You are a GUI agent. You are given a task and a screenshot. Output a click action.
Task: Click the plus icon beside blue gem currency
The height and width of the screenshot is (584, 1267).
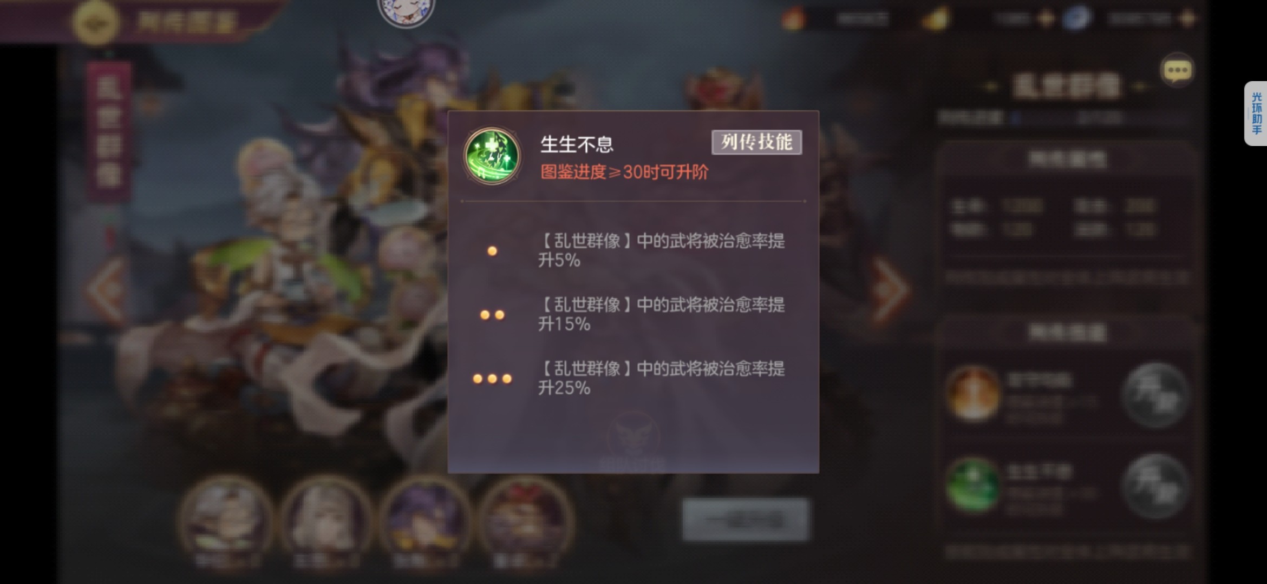pos(1188,19)
